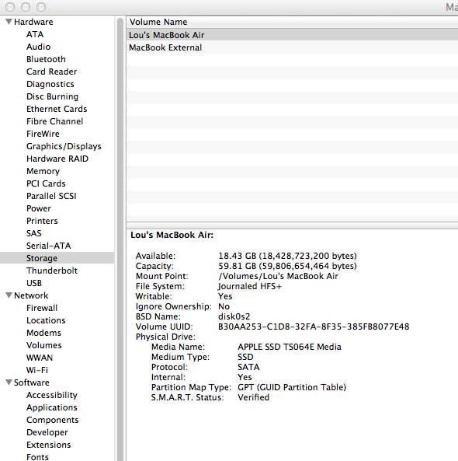
Task: Select Disc Burning entry
Action: [x=52, y=96]
